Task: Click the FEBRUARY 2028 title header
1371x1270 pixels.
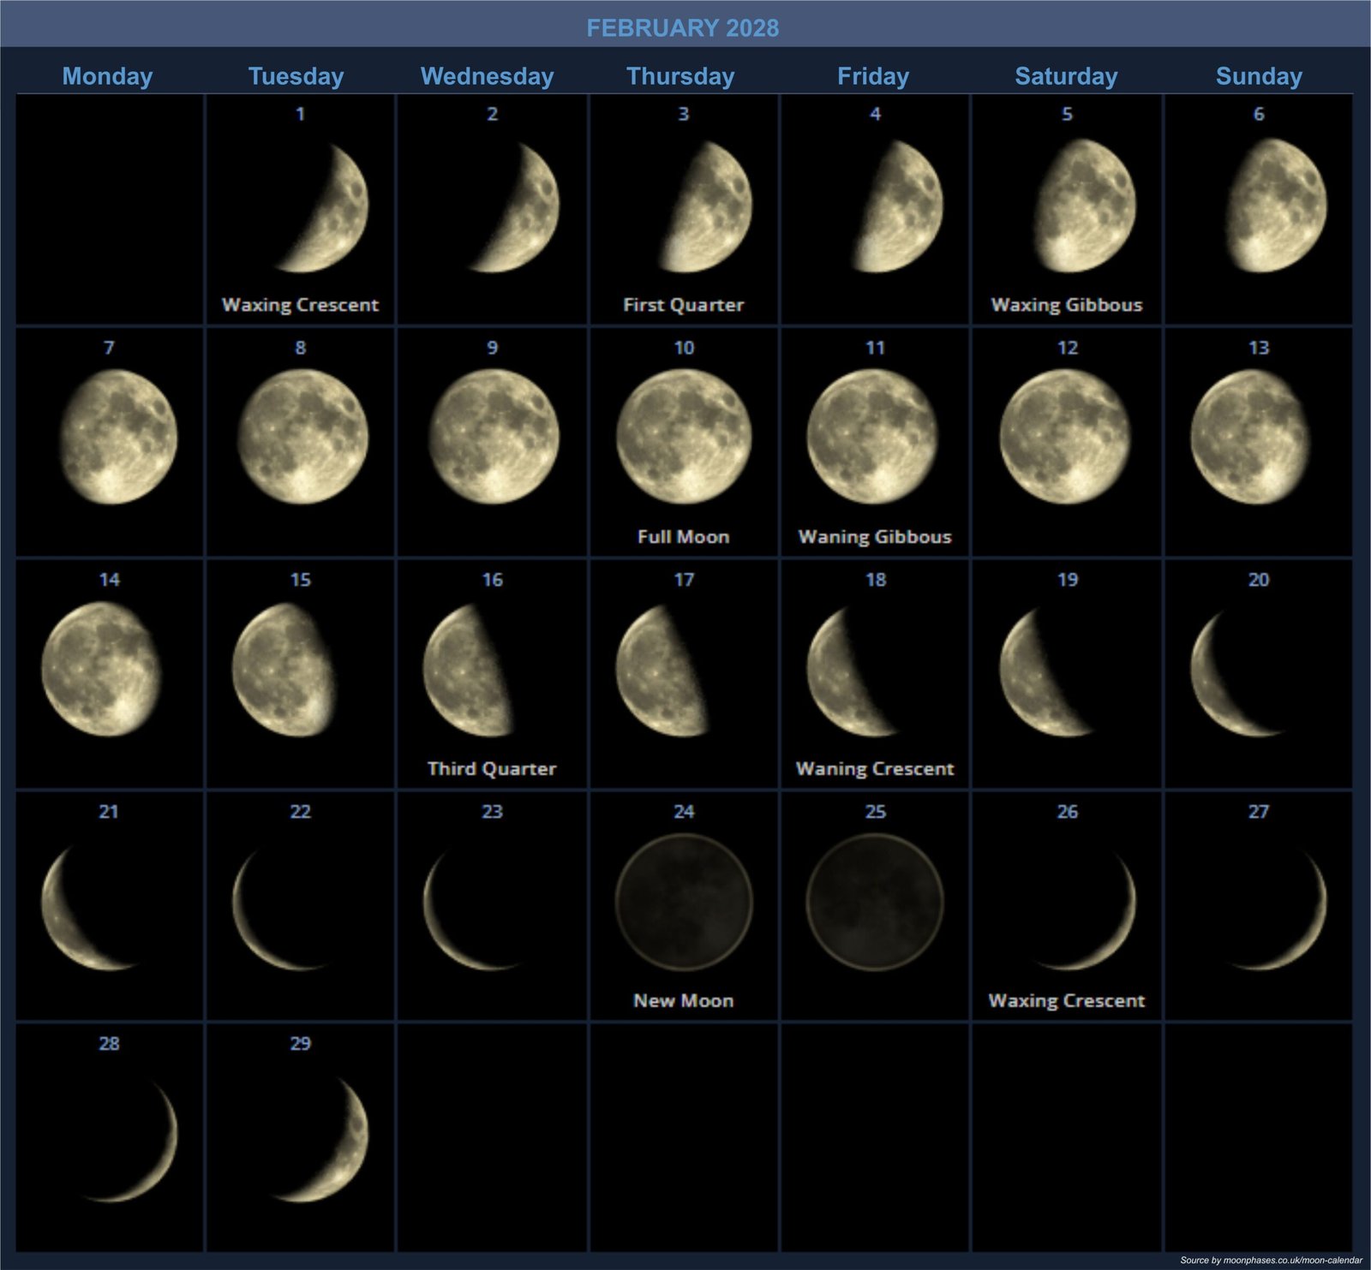Action: (x=683, y=28)
